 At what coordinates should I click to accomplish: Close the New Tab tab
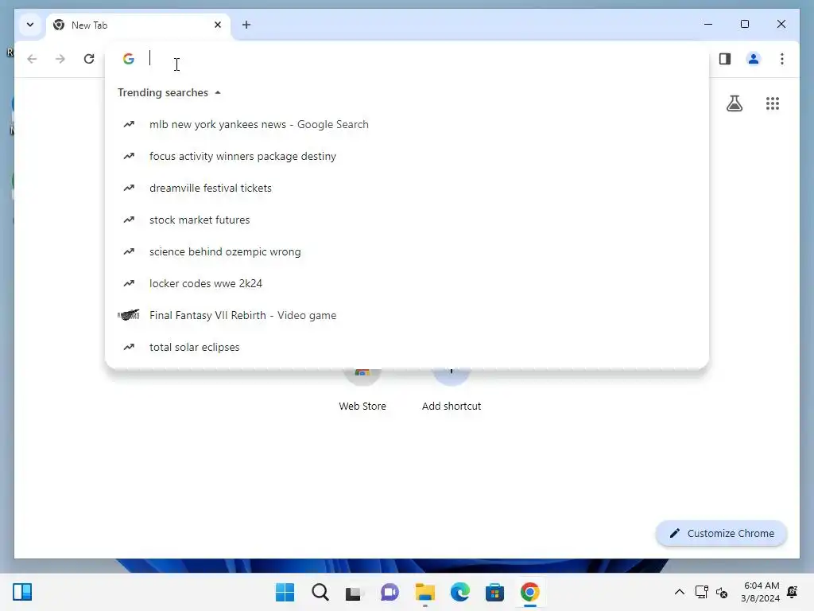[x=218, y=25]
